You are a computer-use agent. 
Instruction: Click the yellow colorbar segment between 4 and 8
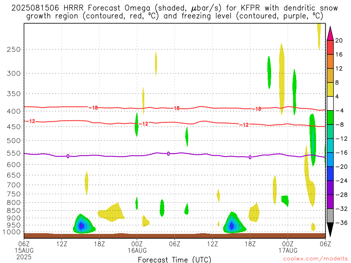coord(330,89)
